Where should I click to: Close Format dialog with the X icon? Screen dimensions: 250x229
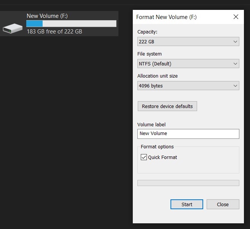pos(236,17)
